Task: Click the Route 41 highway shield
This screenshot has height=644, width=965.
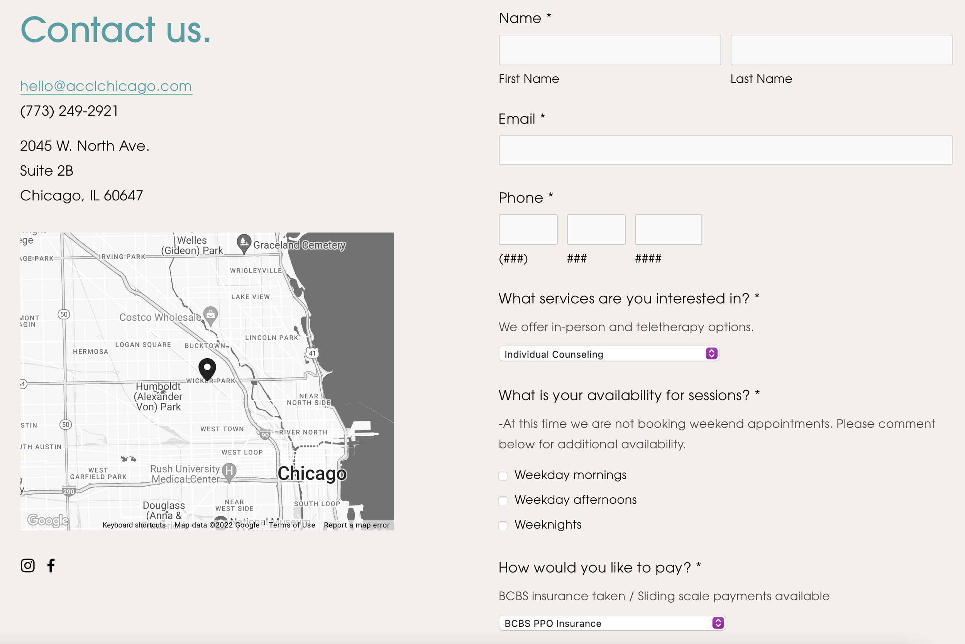Action: pyautogui.click(x=312, y=353)
